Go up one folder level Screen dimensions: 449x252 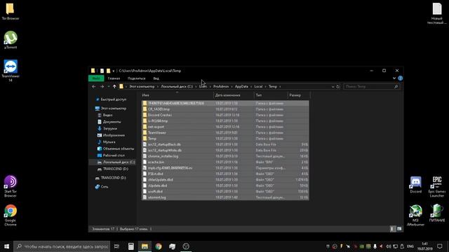coord(114,86)
